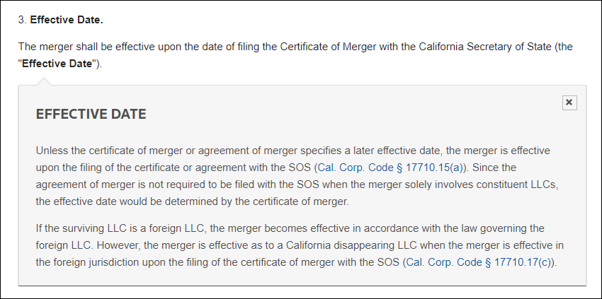Click the note callout pointer triangle
The height and width of the screenshot is (299, 602).
44,82
